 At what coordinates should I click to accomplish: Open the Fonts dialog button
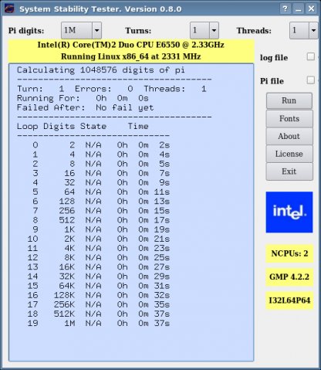tap(289, 118)
